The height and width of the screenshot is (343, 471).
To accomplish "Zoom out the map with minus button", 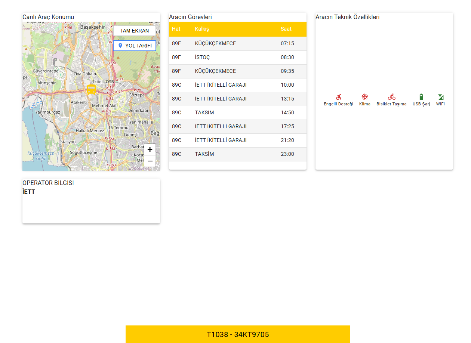I will tap(150, 161).
